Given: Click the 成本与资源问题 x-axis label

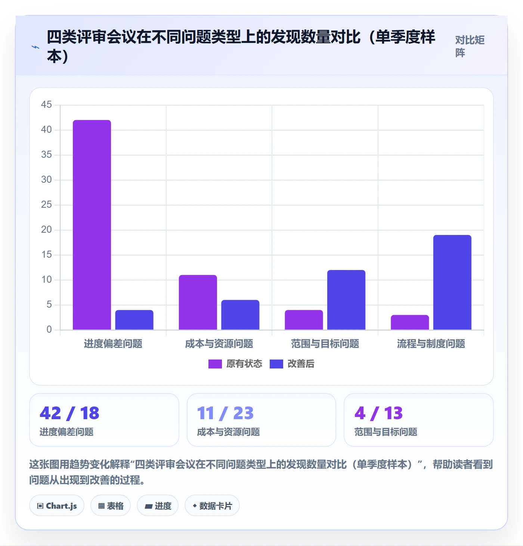Looking at the screenshot, I should tap(219, 343).
